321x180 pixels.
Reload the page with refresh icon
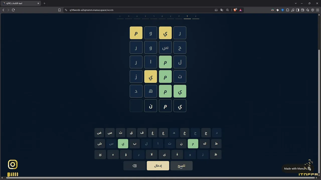pos(13,10)
